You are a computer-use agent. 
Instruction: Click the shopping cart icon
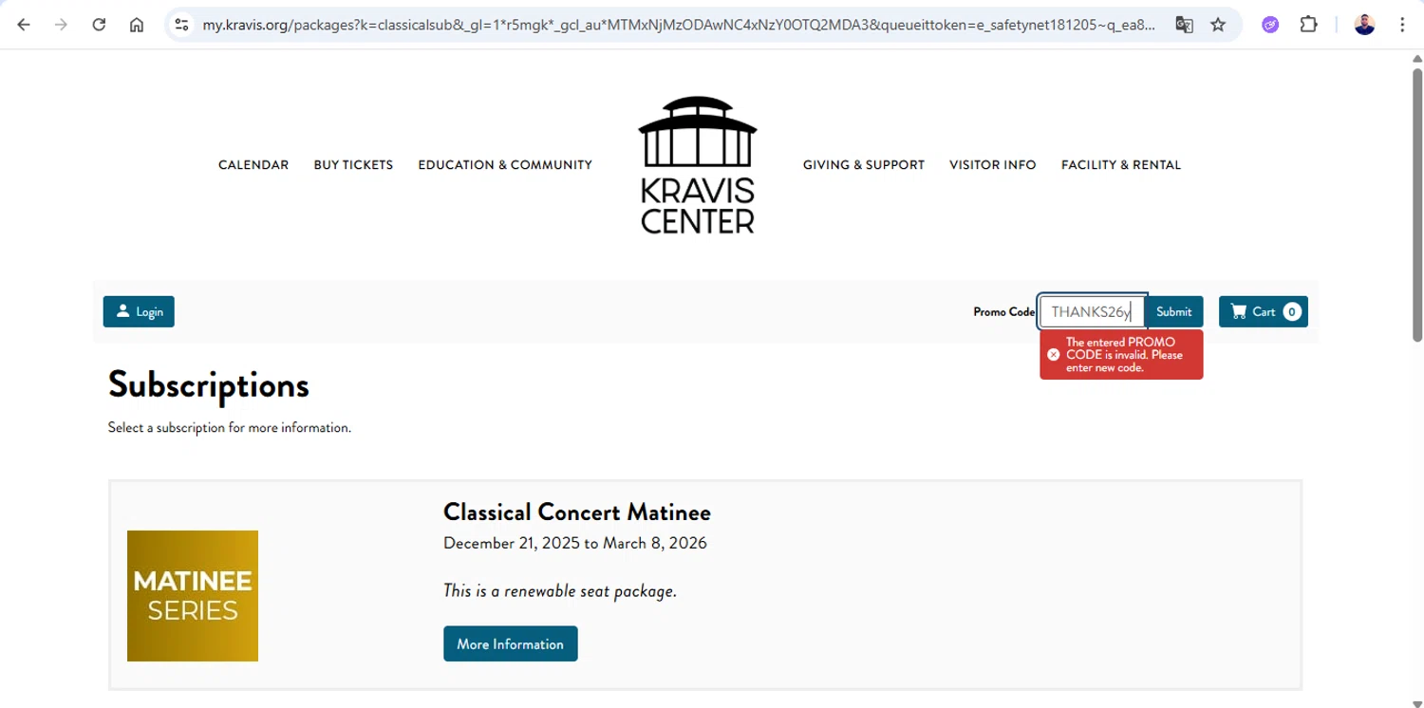point(1238,311)
